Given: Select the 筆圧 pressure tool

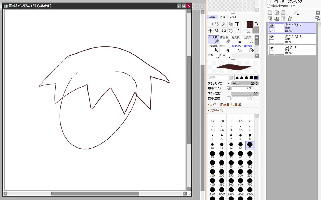Looking at the screenshot, I should coord(225,48).
